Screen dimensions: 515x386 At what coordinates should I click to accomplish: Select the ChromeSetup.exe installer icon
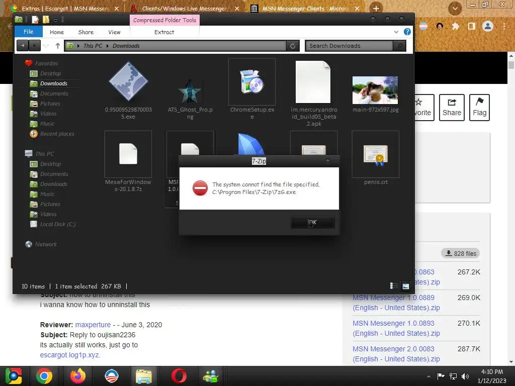tap(252, 82)
